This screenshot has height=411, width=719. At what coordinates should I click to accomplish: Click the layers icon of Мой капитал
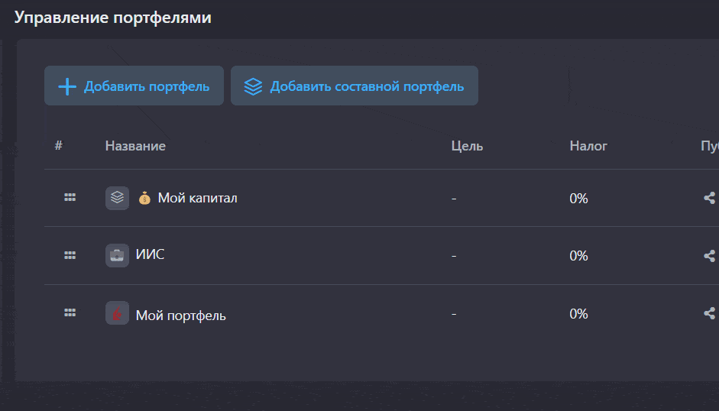(x=117, y=198)
